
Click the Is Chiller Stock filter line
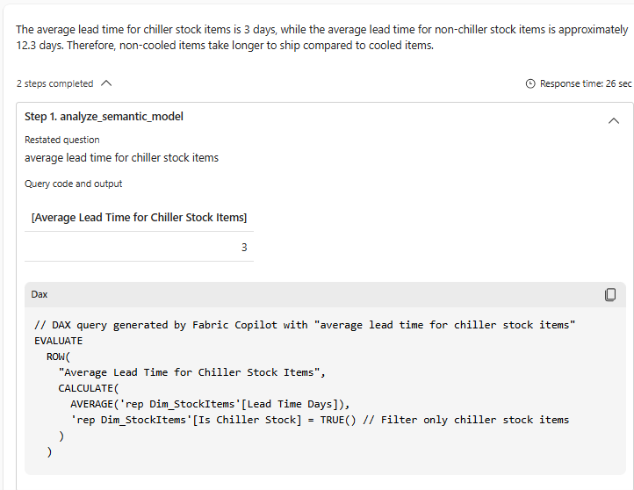coord(320,420)
